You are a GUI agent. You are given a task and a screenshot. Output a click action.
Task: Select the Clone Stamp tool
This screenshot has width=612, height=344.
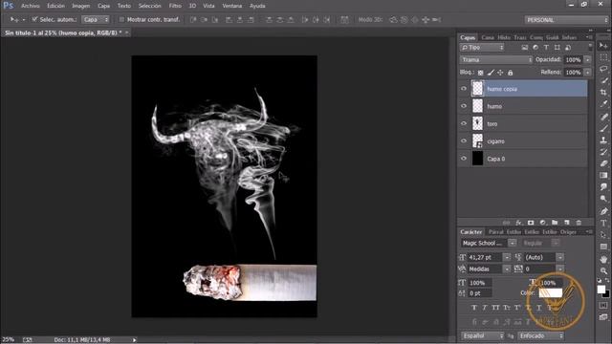(x=603, y=140)
